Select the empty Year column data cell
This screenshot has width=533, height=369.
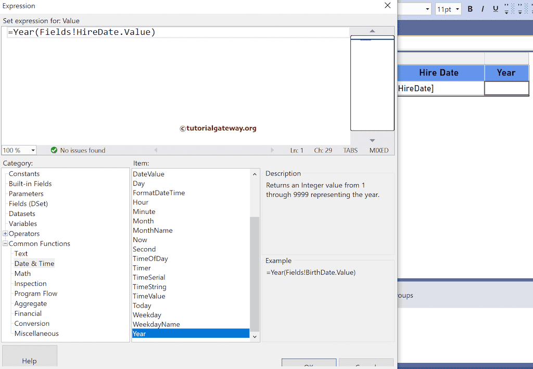tap(506, 88)
